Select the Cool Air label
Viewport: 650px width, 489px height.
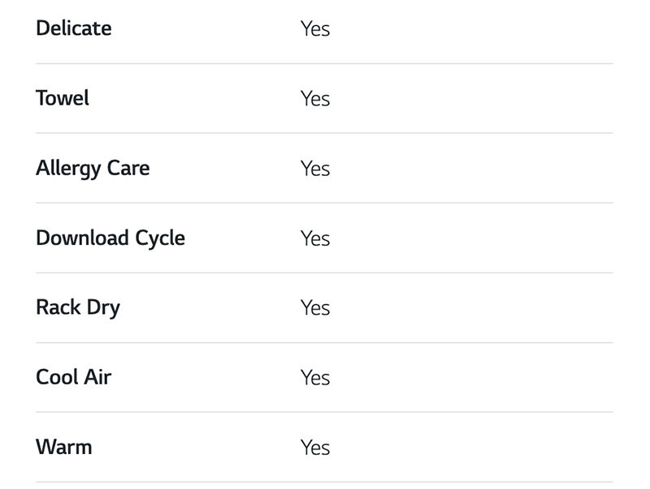(74, 378)
